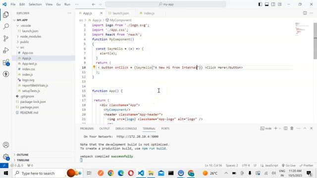317x178 pixels.
Task: Open the Explorer view in activity bar
Action: tap(6, 14)
